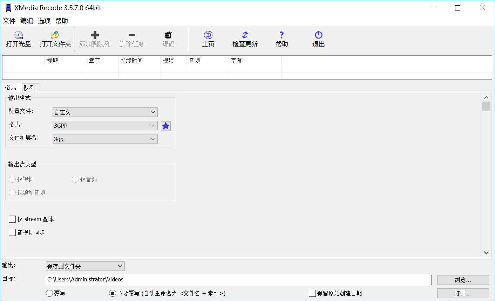Image resolution: width=495 pixels, height=301 pixels.
Task: Open a folder using 打开文件夹 icon
Action: [55, 35]
